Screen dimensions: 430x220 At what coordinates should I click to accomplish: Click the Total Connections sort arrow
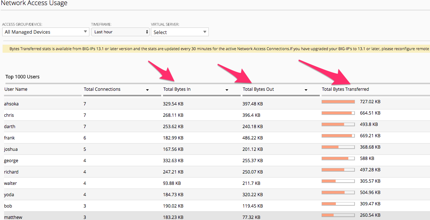(x=147, y=90)
